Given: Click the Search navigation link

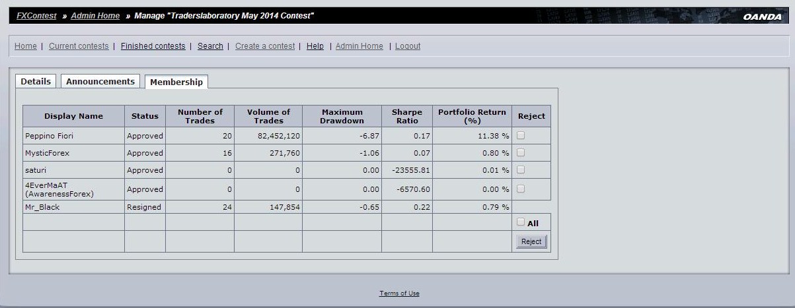Looking at the screenshot, I should pos(210,46).
